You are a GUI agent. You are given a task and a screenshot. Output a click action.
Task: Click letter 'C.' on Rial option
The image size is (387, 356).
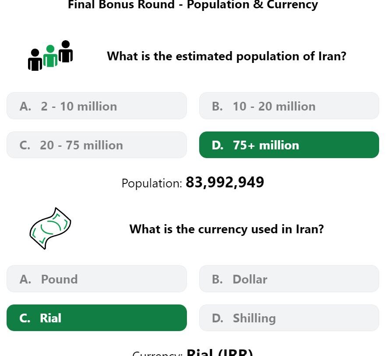pyautogui.click(x=25, y=318)
